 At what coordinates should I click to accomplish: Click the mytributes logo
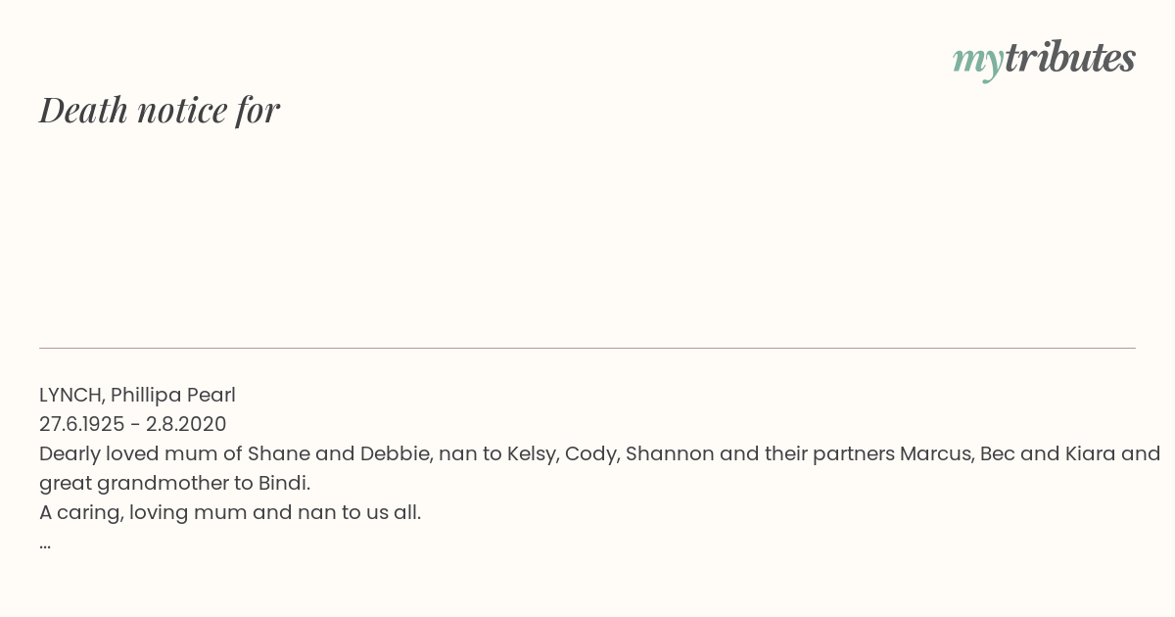coord(1044,59)
